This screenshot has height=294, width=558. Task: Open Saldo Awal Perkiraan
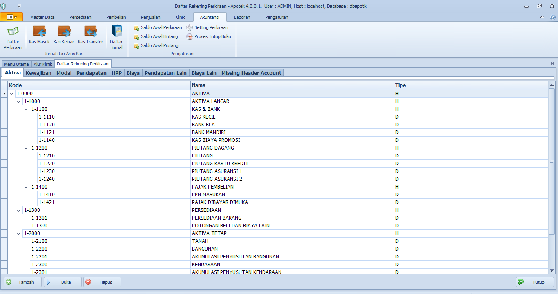pos(158,27)
